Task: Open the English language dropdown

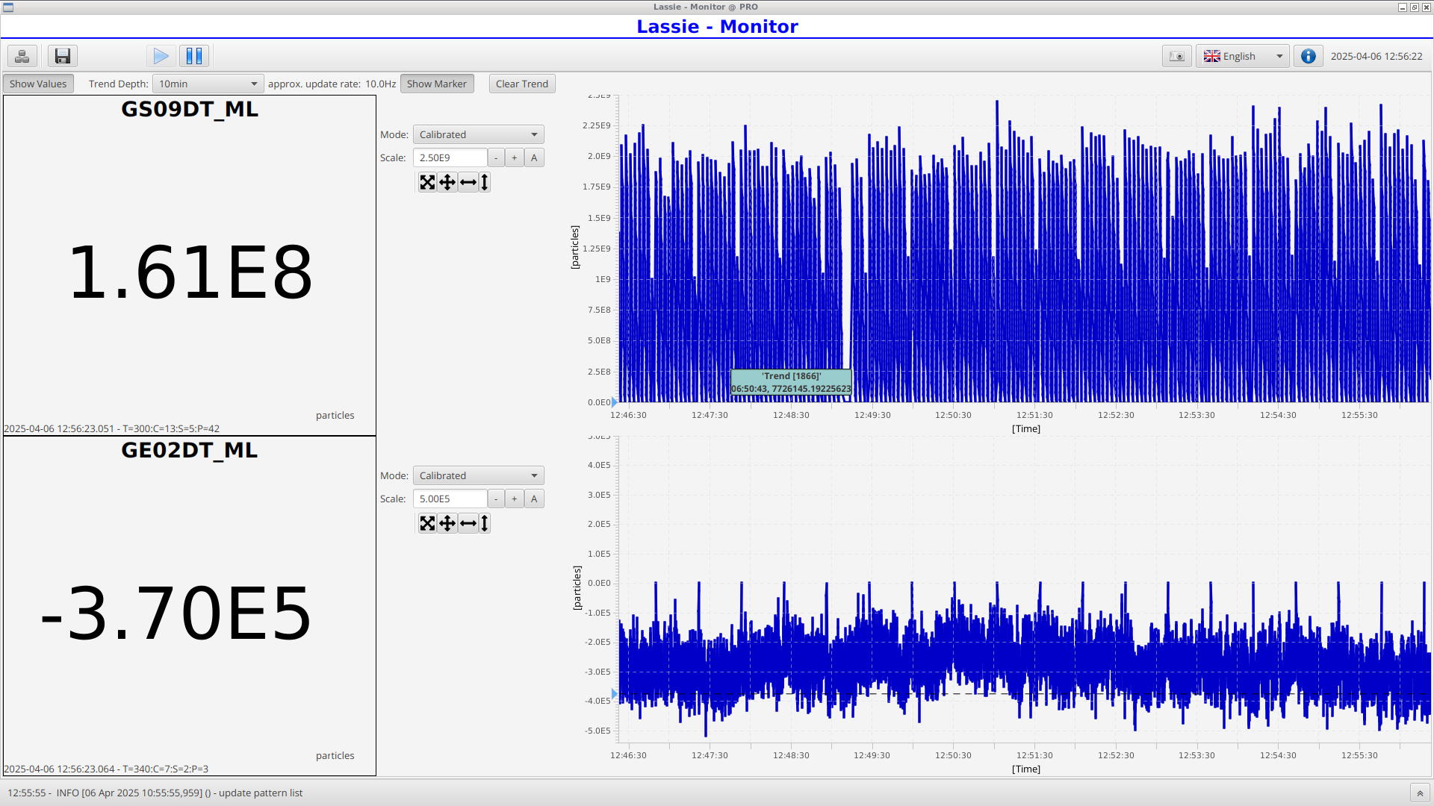Action: 1243,56
